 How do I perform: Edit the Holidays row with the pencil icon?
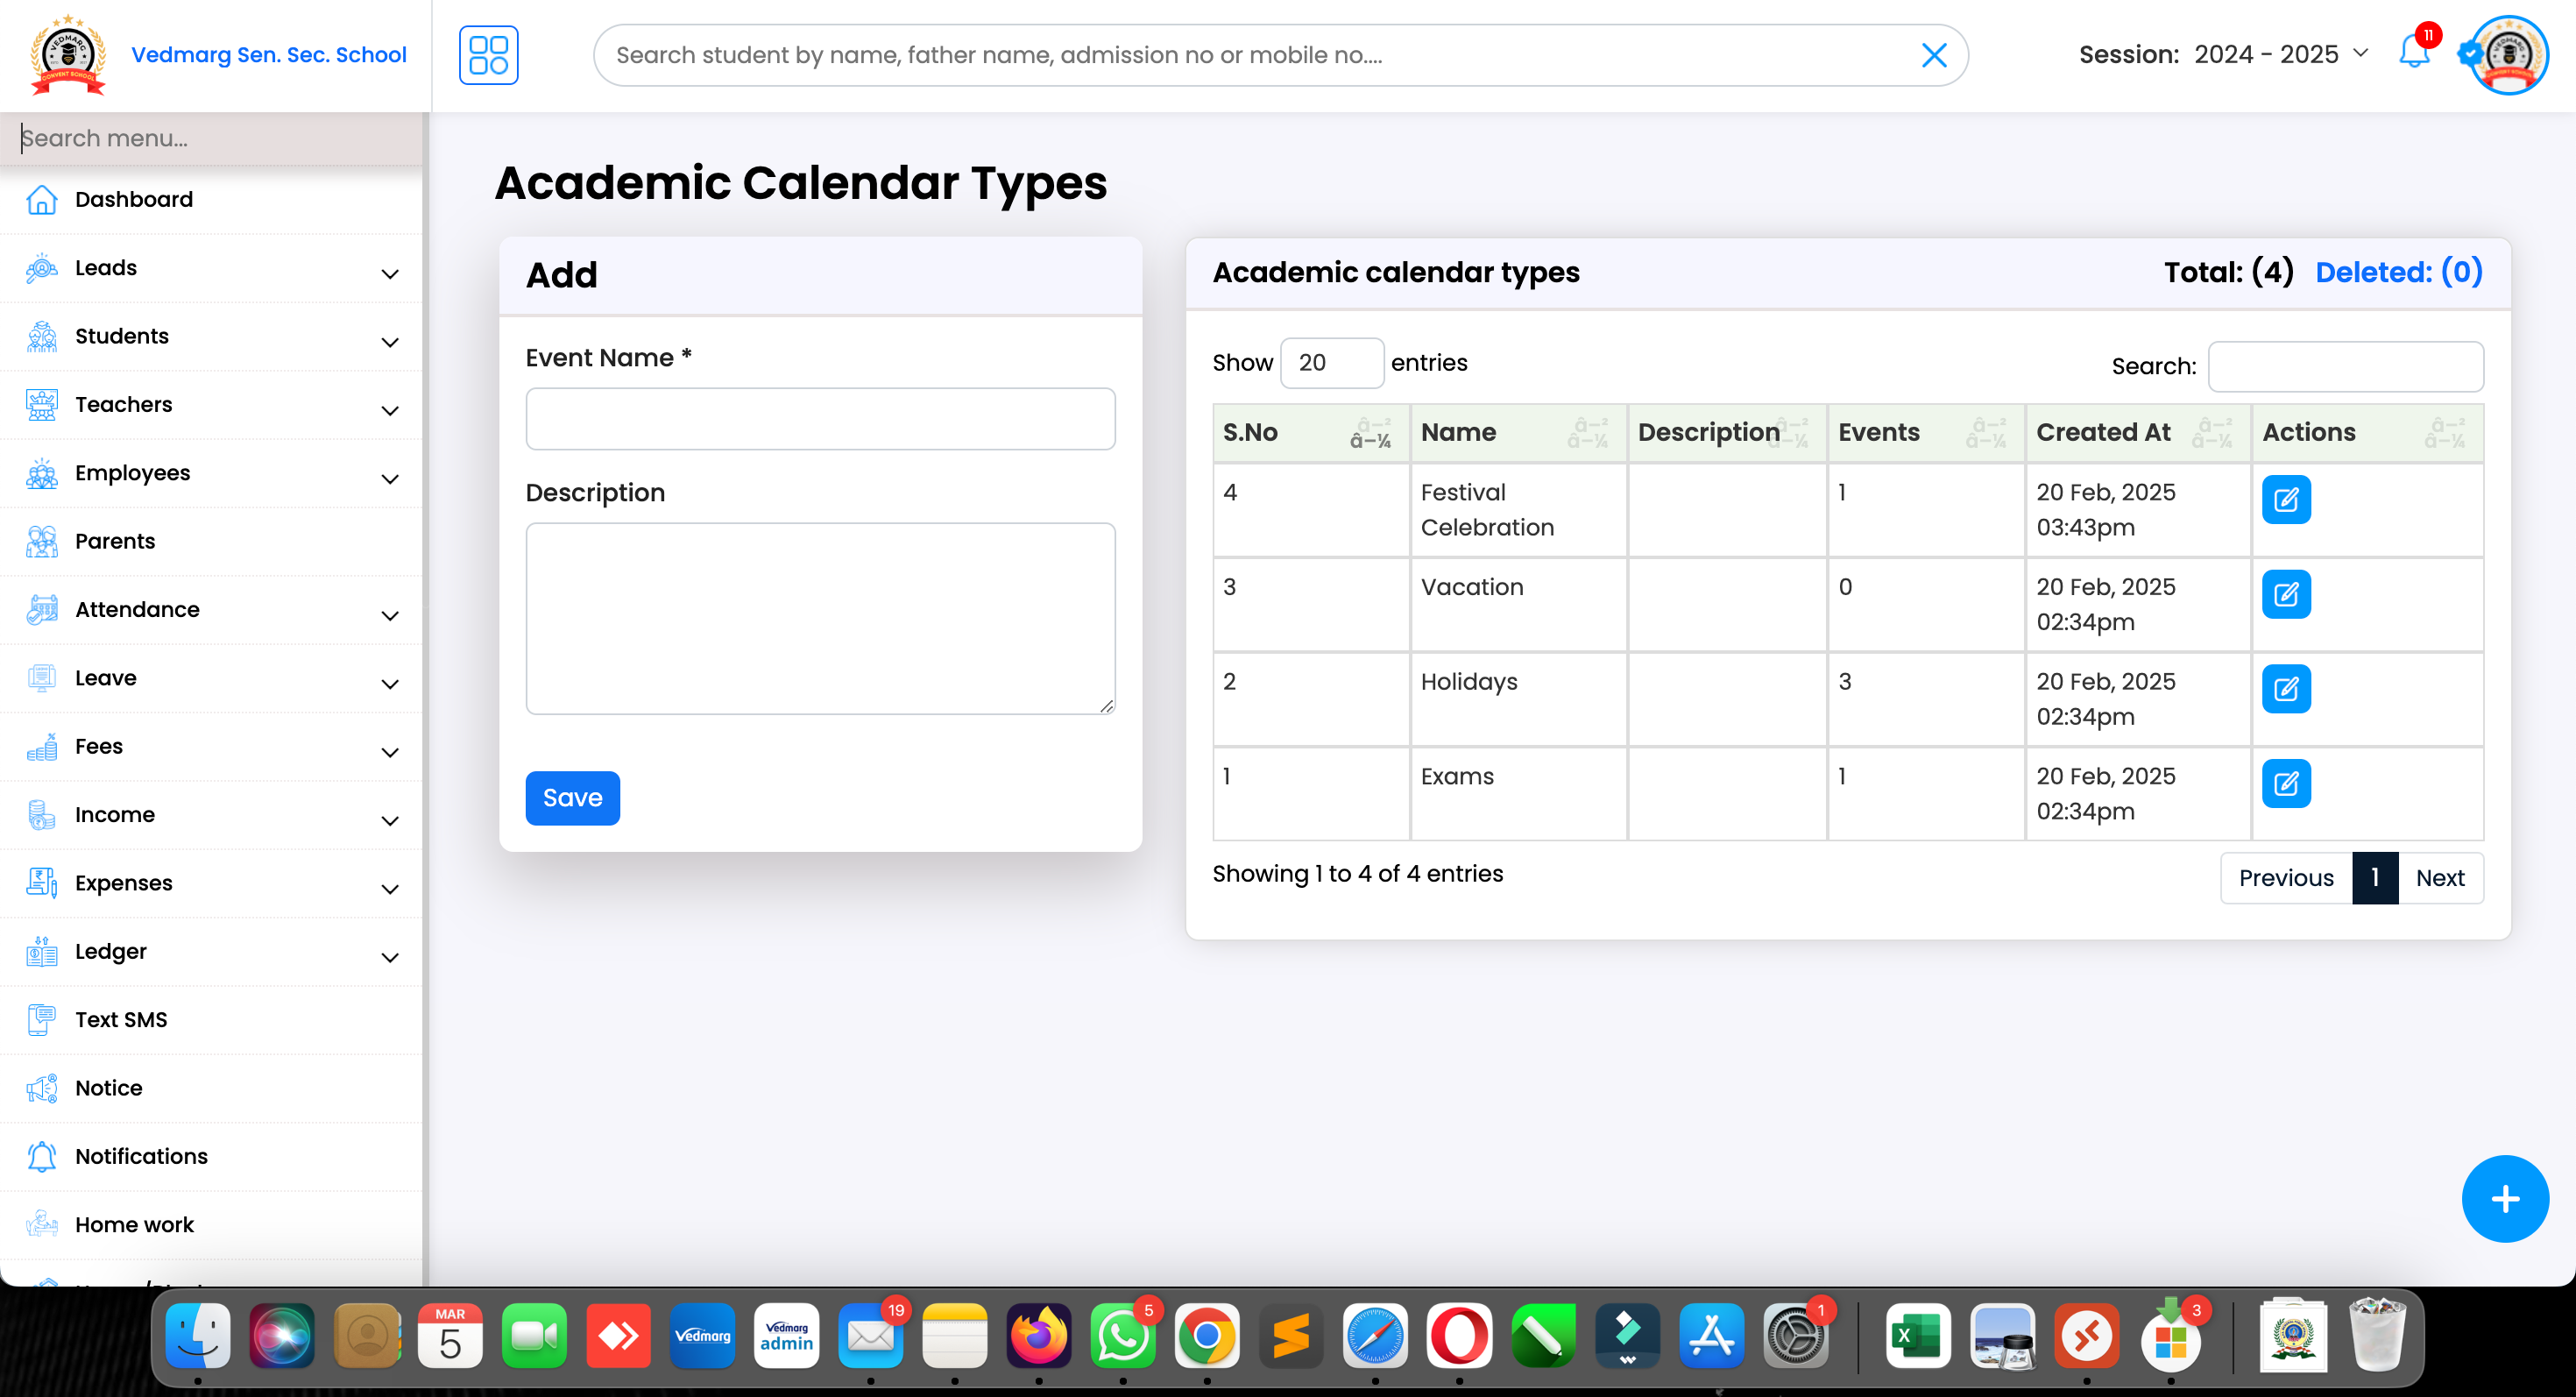point(2286,688)
